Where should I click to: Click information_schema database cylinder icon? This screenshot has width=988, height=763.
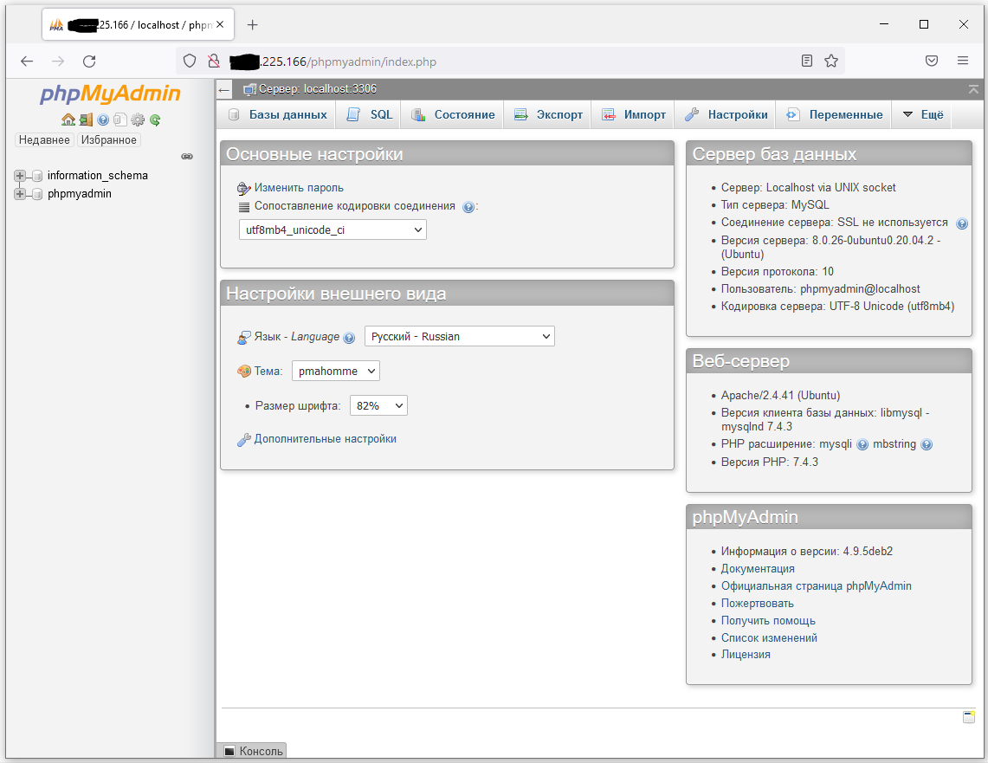[x=37, y=176]
